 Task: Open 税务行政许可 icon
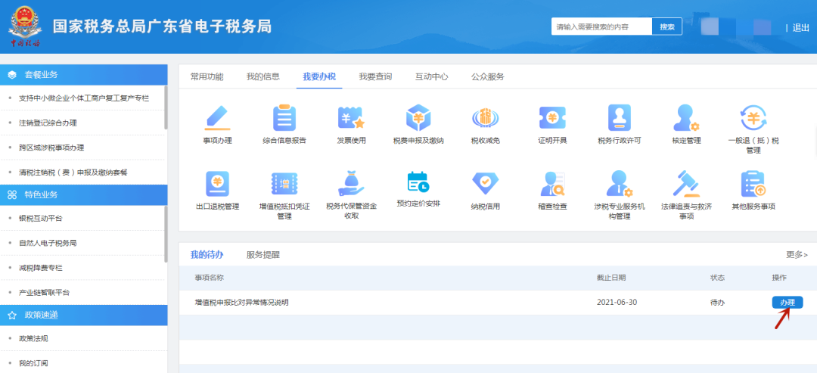[619, 118]
